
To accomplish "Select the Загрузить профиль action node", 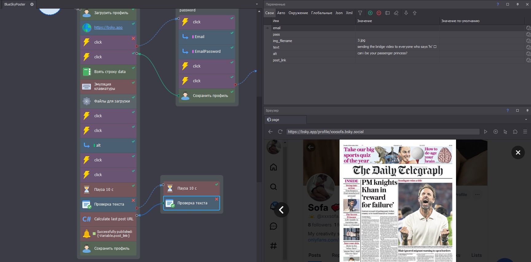I will (108, 13).
